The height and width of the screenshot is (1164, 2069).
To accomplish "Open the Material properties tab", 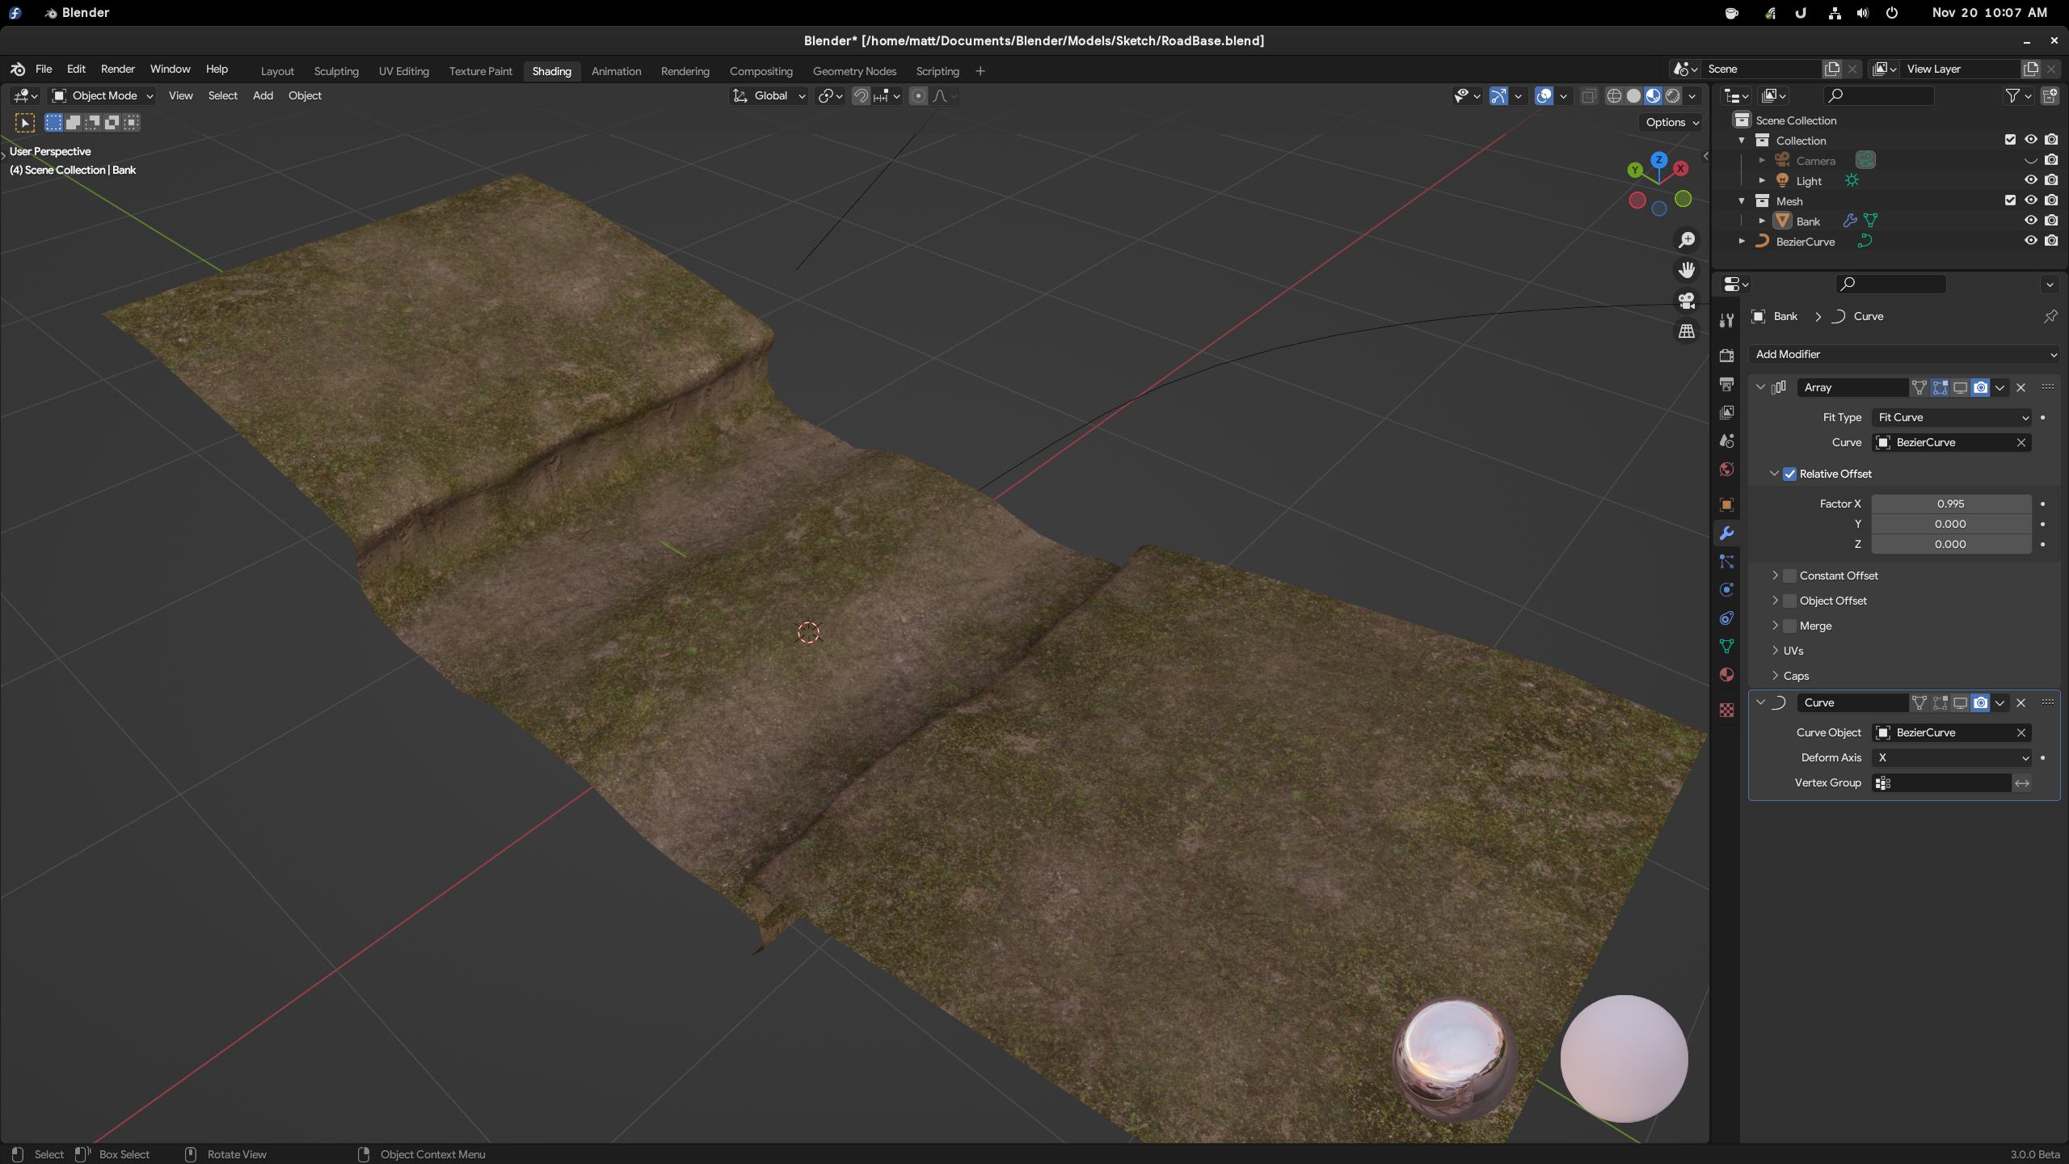I will coord(1726,674).
